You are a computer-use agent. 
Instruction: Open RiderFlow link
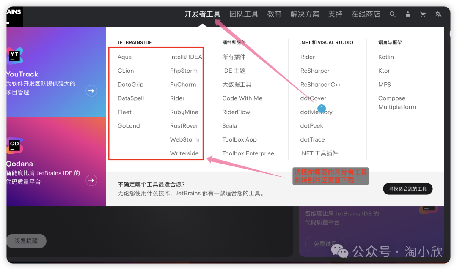click(236, 112)
